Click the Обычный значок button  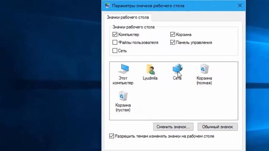pyautogui.click(x=218, y=127)
